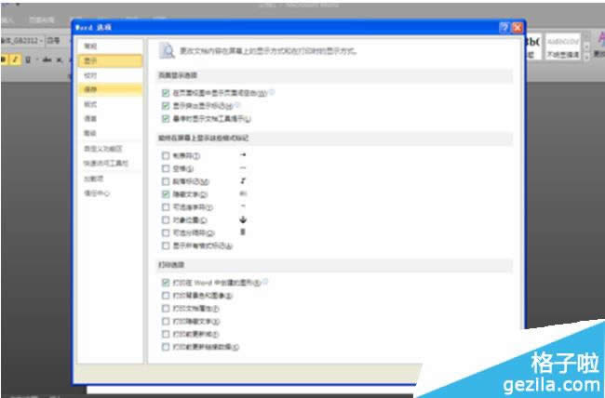
Task: Click info icon beside print drawings option
Action: coord(265,282)
